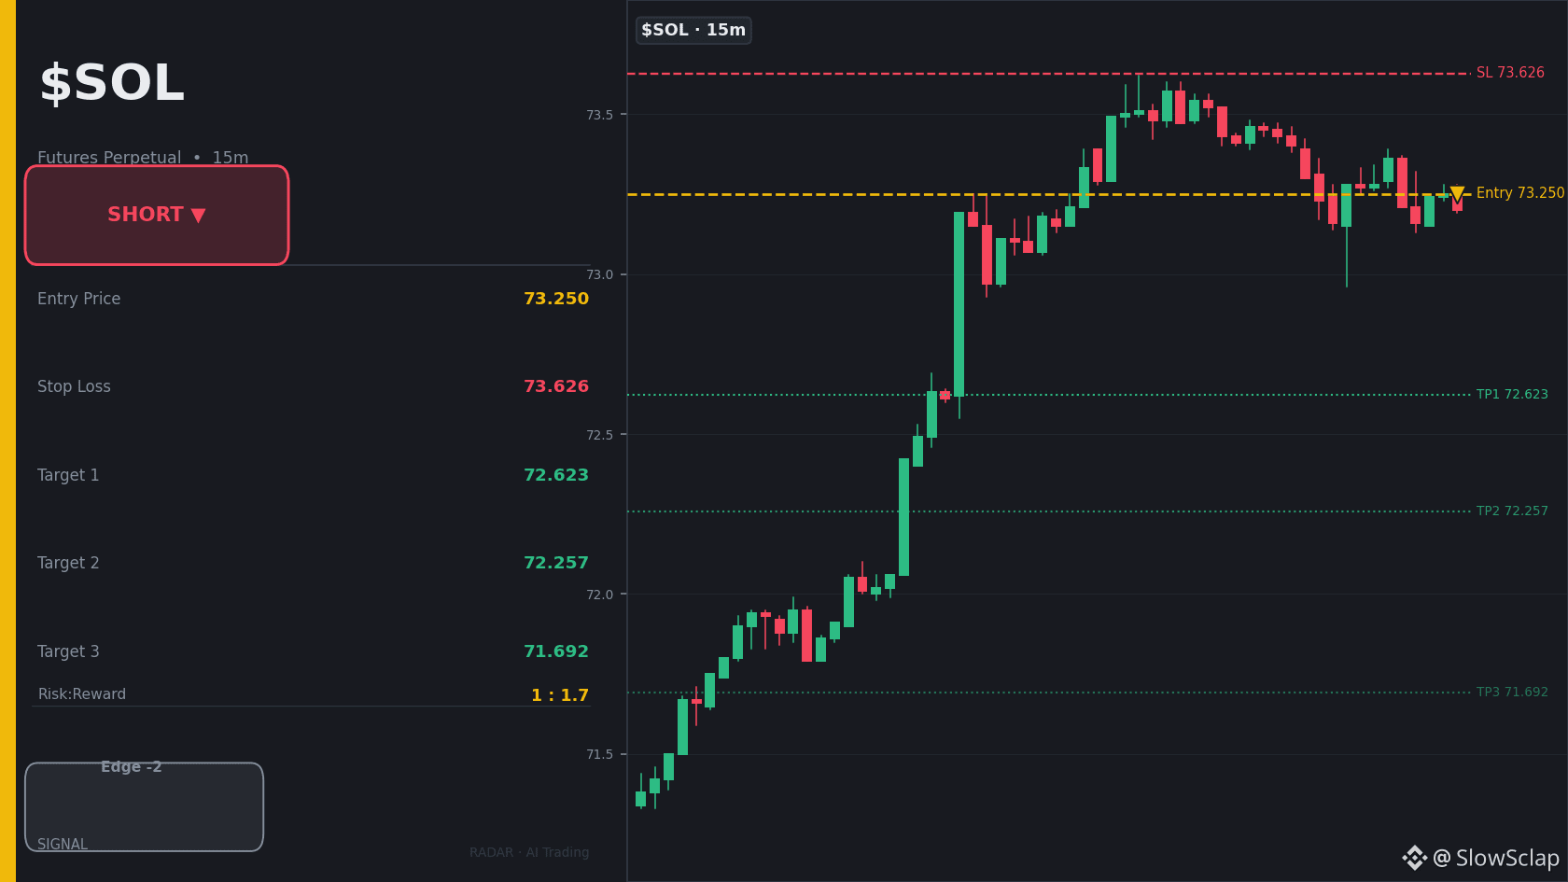
Task: Click the TP3 71.692 chart label
Action: pos(1512,693)
